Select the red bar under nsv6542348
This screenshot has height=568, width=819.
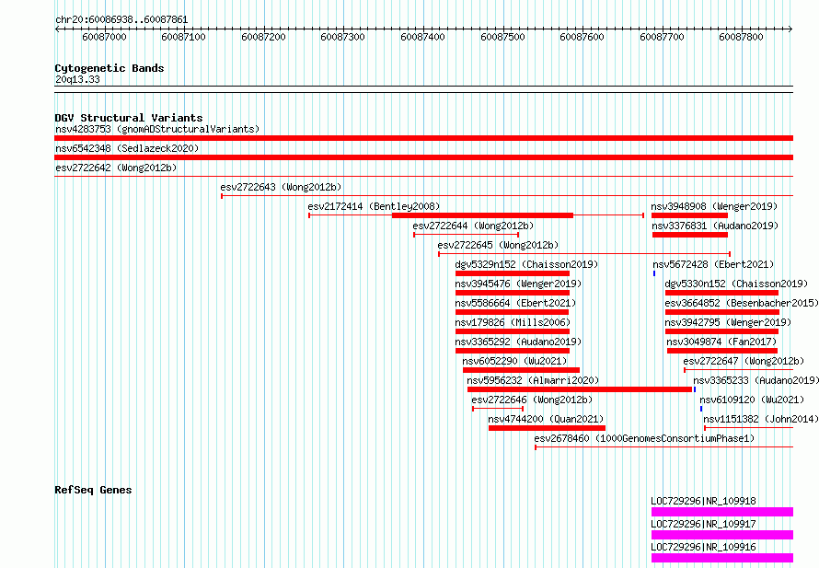point(423,157)
